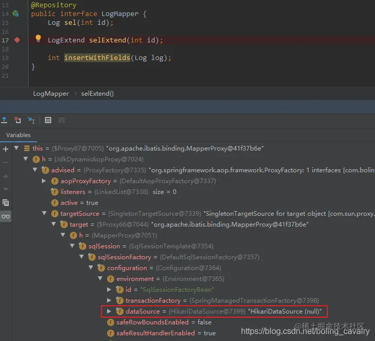
Task: Click the object icon beside 'this'
Action: (27, 149)
